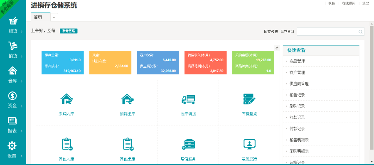The height and width of the screenshot is (165, 374).
Task: Click the 账号管理 button
Action: click(x=69, y=31)
